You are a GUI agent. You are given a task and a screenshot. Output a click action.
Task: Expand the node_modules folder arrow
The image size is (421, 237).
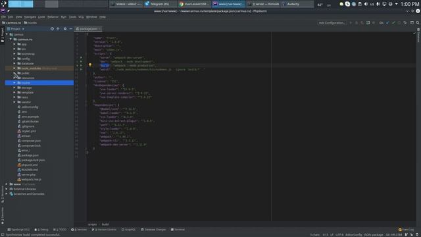14,68
